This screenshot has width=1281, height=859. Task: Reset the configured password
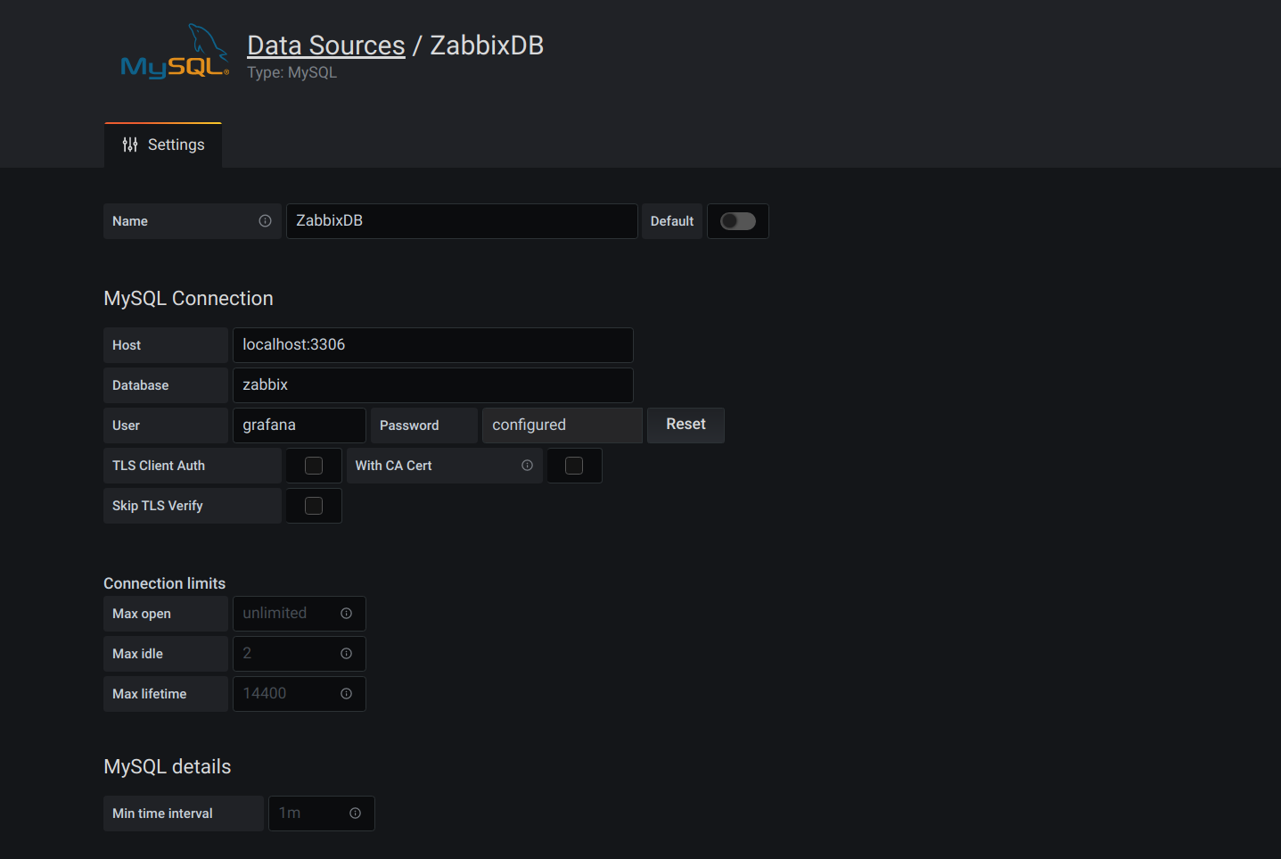(685, 425)
